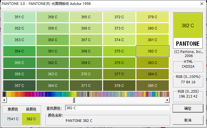
Task: Click the 385 C olive swatch
Action: click(x=152, y=85)
